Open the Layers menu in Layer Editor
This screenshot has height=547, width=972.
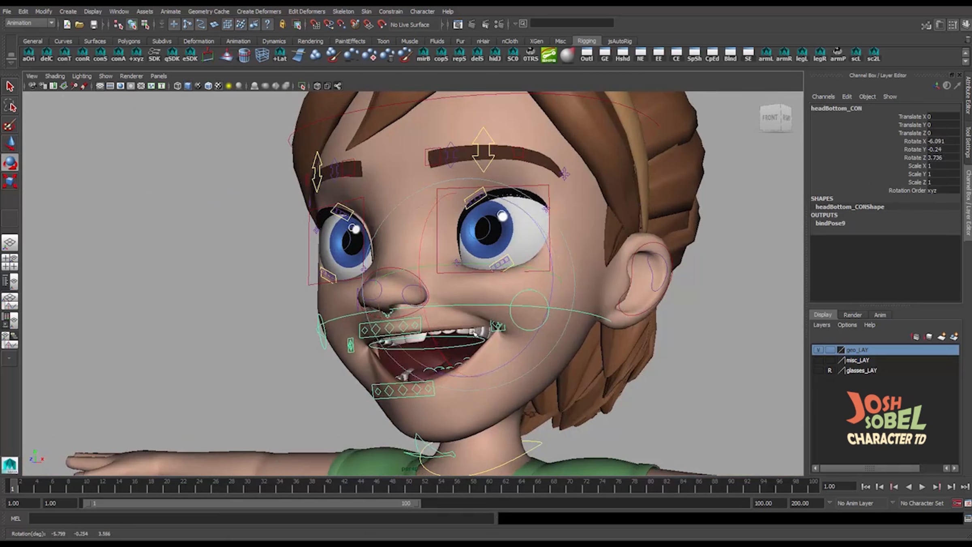(x=821, y=325)
